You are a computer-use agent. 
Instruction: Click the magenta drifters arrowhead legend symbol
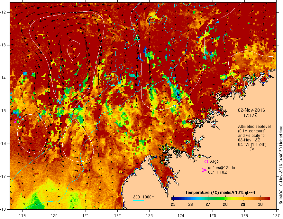coord(204,170)
